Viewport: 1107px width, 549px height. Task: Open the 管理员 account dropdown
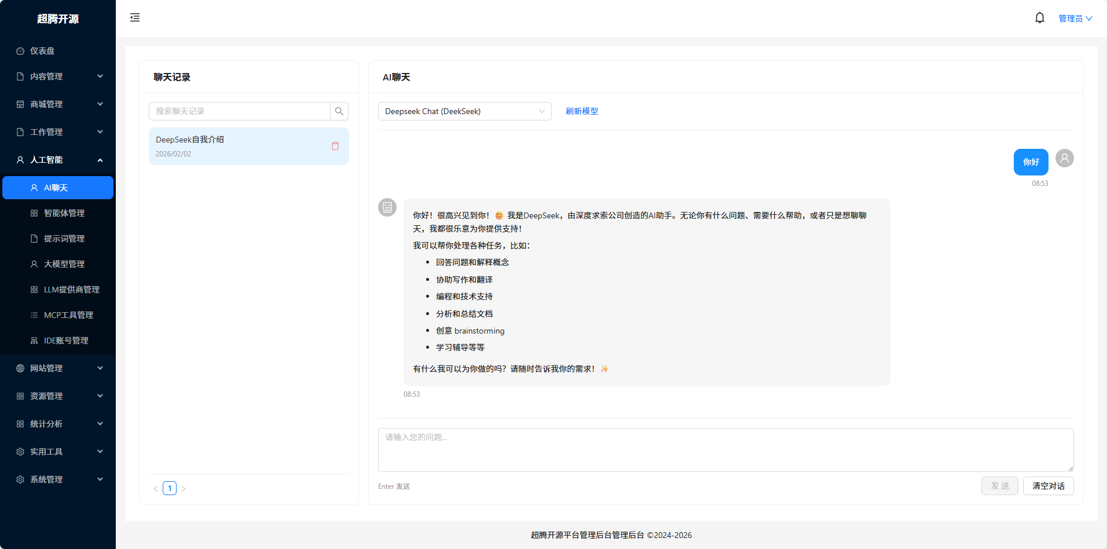click(x=1075, y=17)
